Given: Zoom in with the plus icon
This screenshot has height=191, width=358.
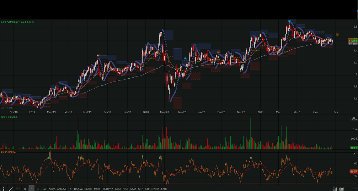Looking at the screenshot, I should click(x=354, y=189).
